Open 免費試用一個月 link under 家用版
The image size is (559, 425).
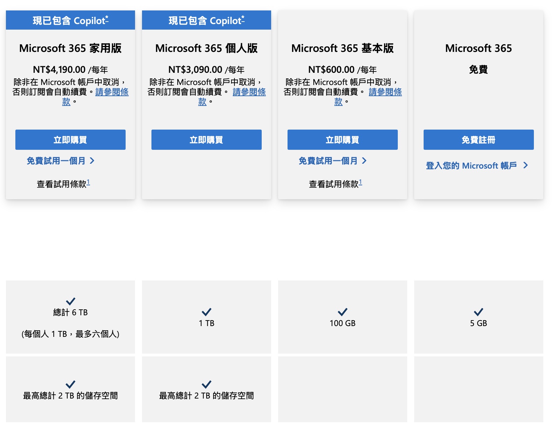pos(60,161)
